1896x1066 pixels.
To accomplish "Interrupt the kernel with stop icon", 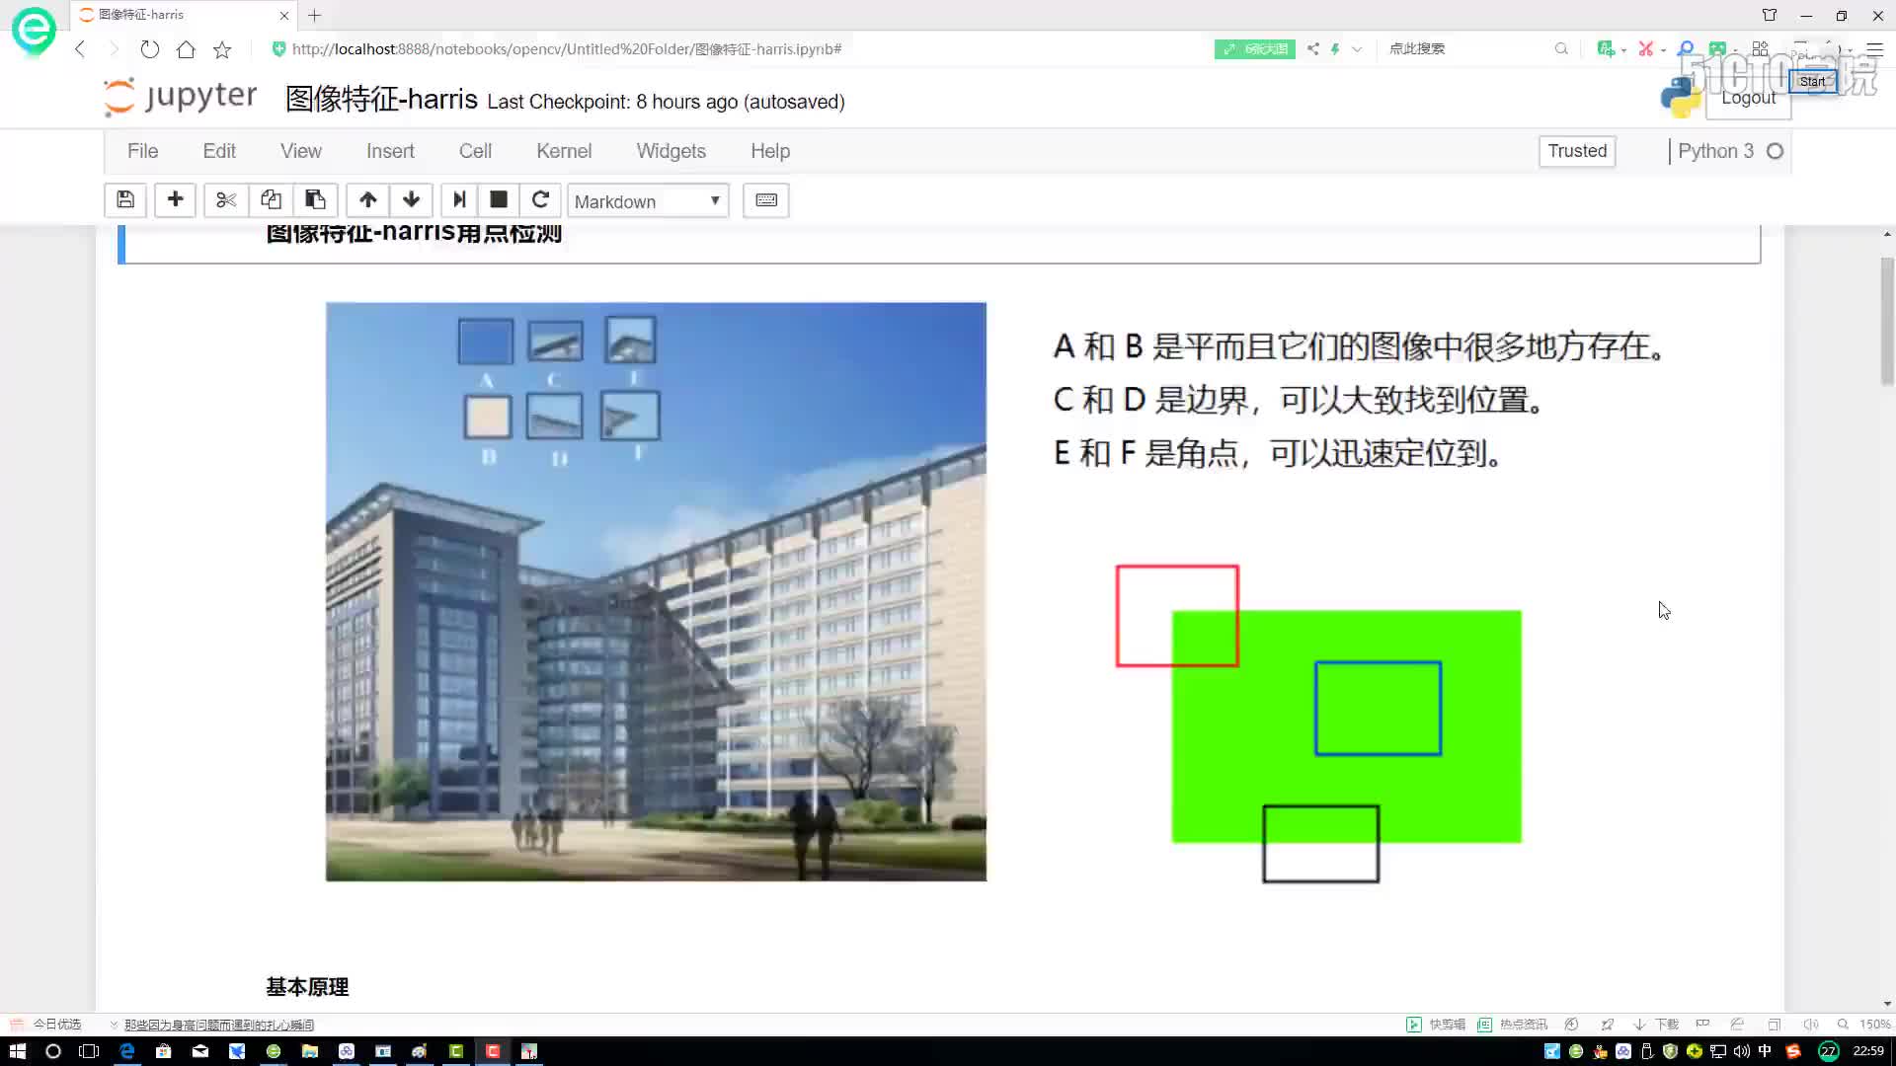I will (499, 200).
